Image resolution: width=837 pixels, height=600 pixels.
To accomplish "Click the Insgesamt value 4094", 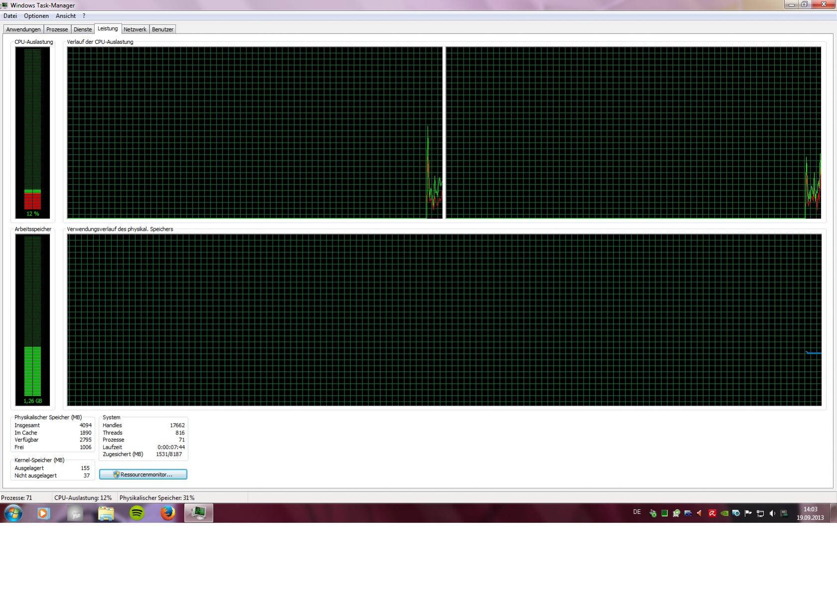I will [86, 426].
